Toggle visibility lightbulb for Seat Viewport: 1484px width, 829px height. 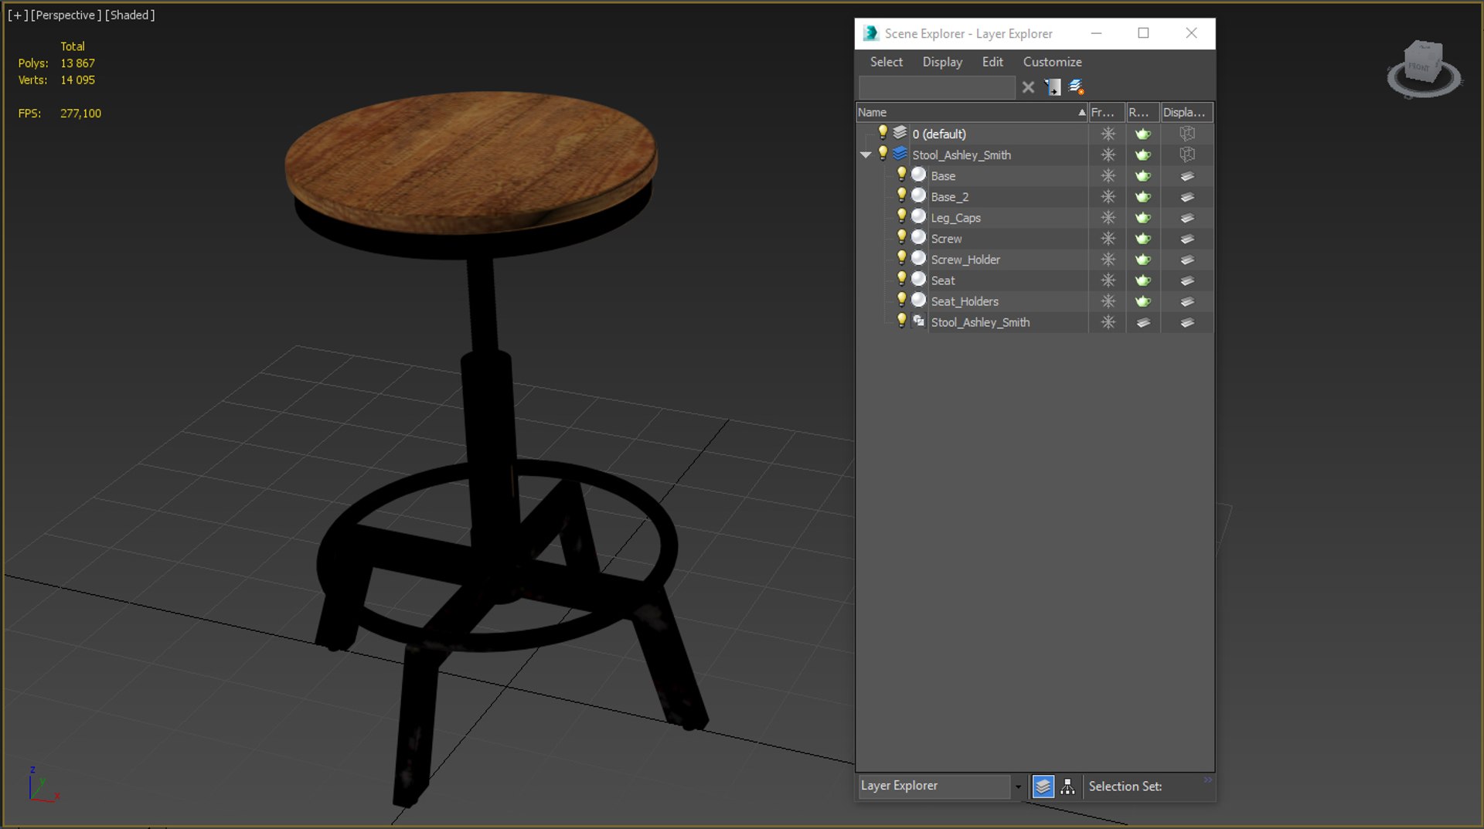(901, 279)
